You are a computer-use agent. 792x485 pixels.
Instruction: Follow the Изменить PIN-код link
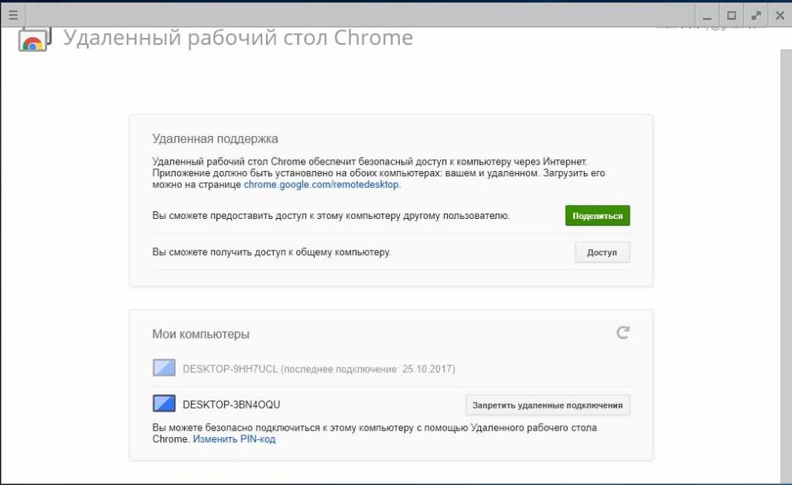(x=234, y=439)
